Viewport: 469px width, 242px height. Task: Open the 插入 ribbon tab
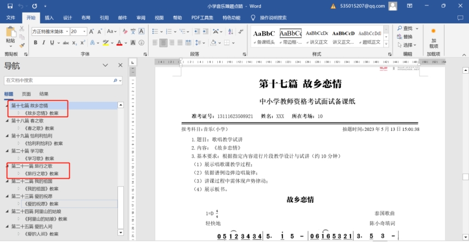point(49,17)
